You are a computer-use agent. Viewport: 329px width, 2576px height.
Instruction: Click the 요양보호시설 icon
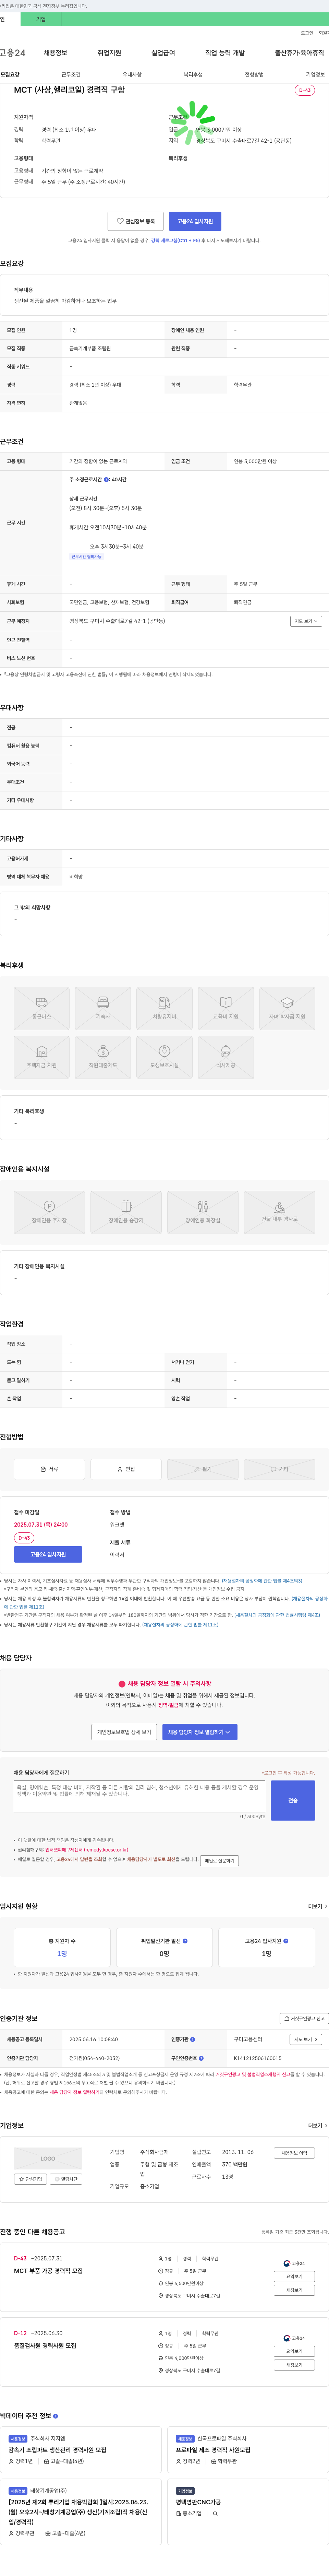pos(164,1057)
